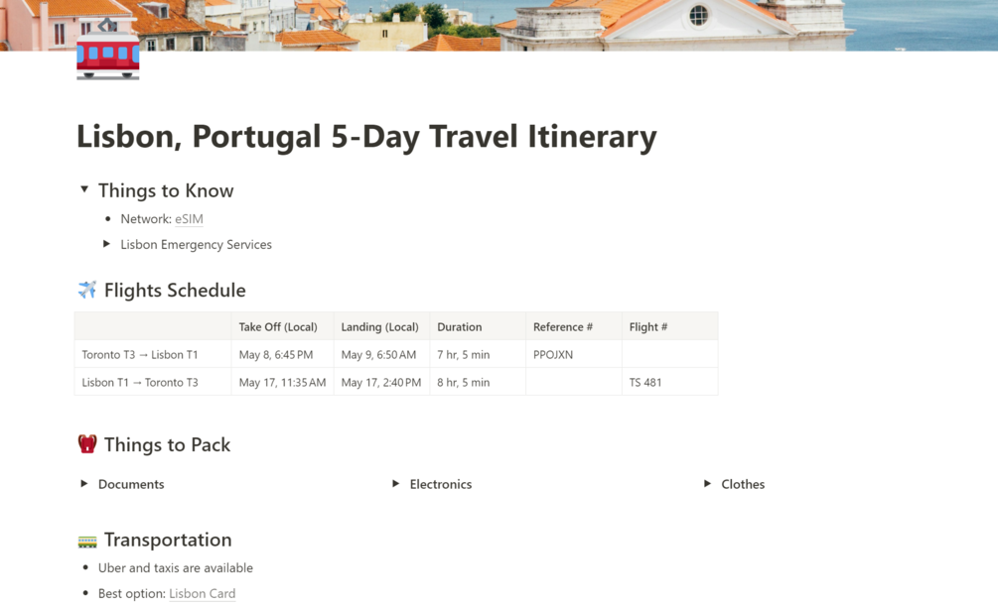Expand the Lisbon Emergency Services toggle

click(107, 244)
